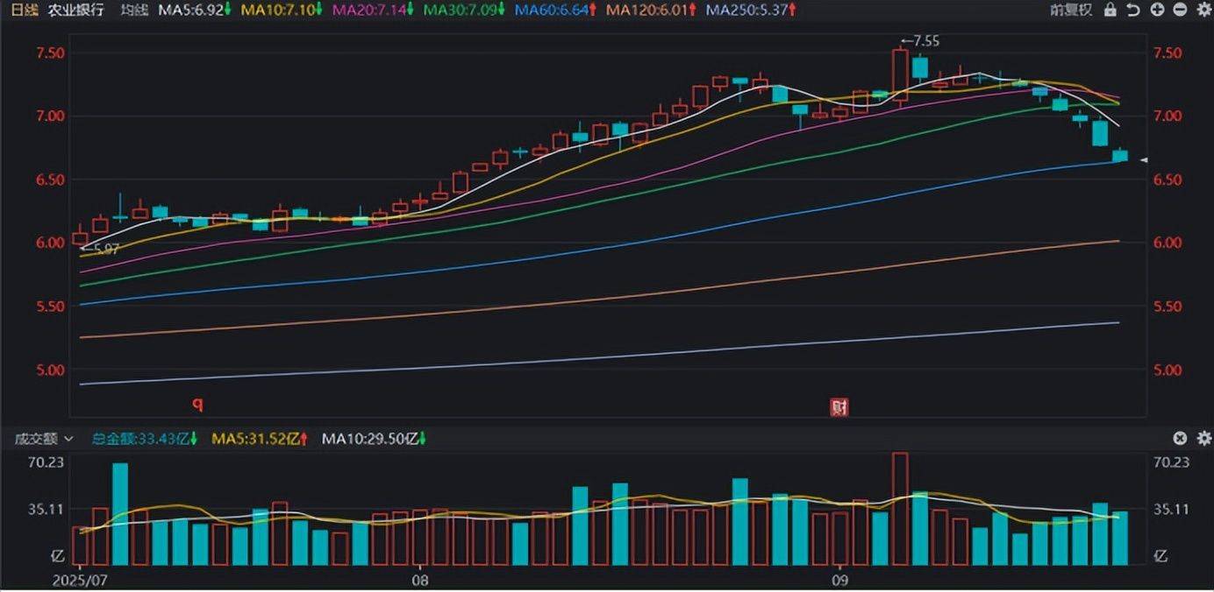This screenshot has width=1214, height=592.
Task: Close the volume panel with the X icon
Action: coord(1180,438)
